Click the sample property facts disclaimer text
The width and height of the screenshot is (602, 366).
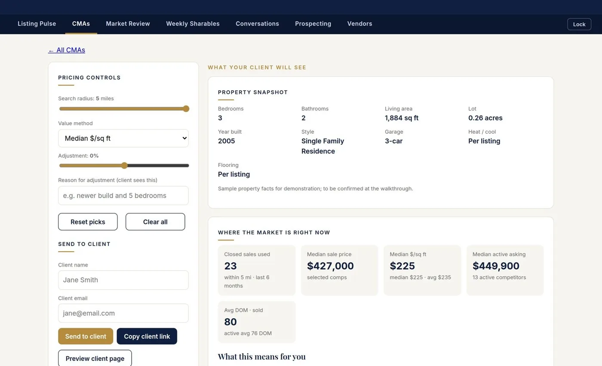(x=316, y=188)
